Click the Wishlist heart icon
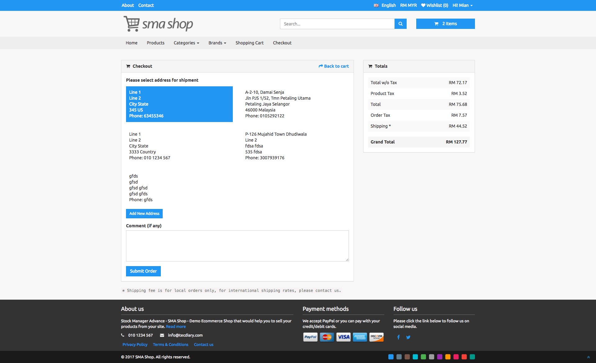596x363 pixels. tap(423, 5)
